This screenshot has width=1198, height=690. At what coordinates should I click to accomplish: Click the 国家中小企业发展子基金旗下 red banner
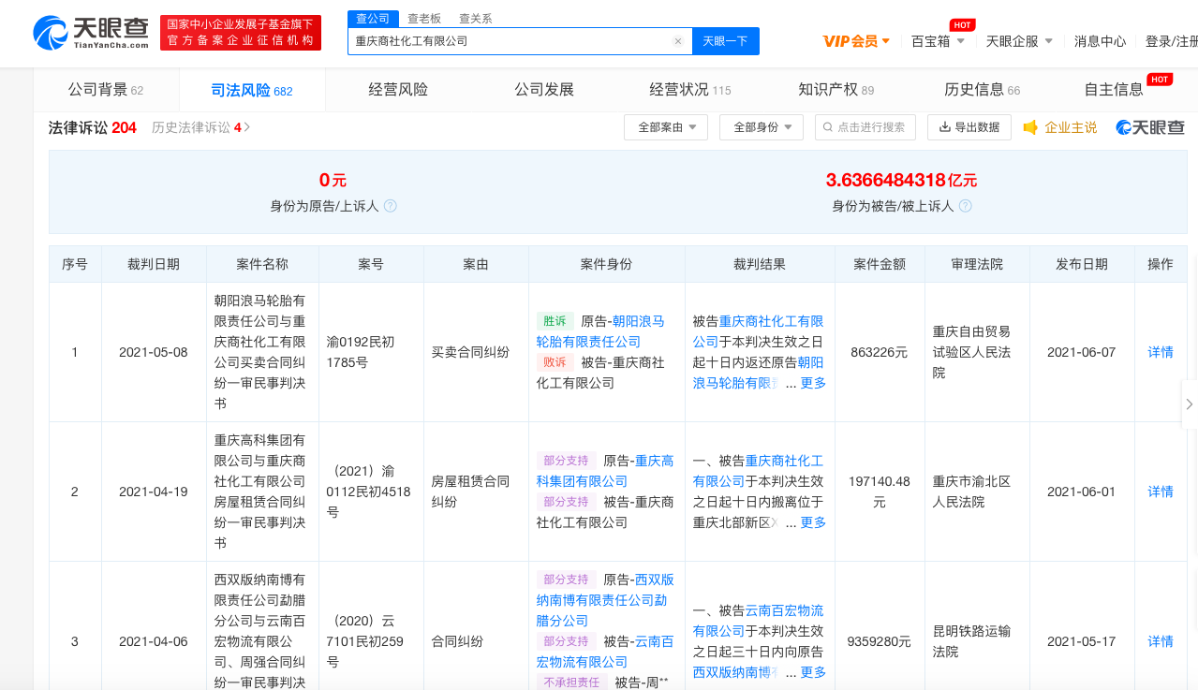click(241, 33)
